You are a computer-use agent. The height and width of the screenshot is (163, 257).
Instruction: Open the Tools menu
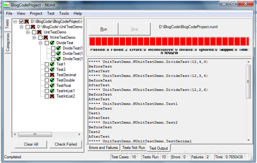pyautogui.click(x=64, y=14)
